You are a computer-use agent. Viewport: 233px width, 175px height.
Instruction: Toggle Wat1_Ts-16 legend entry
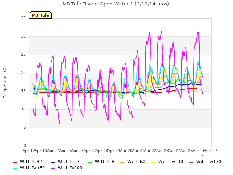[x=65, y=162]
